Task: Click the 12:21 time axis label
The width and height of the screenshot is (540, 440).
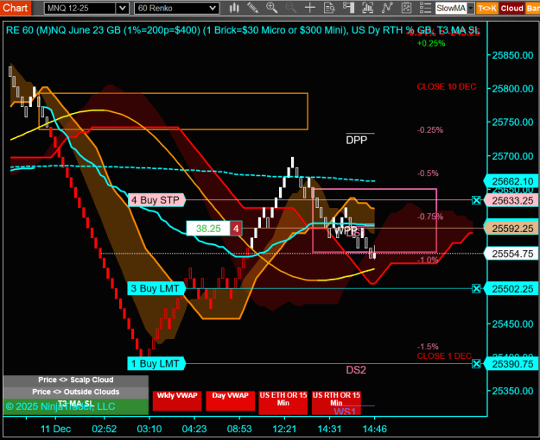Action: click(284, 429)
